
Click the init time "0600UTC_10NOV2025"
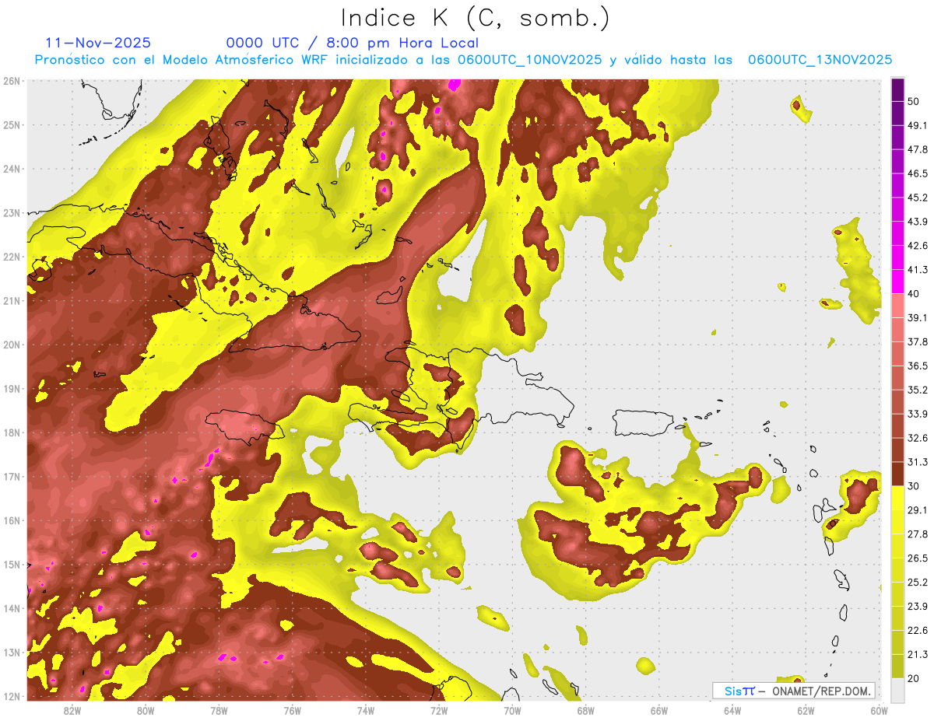pyautogui.click(x=529, y=59)
